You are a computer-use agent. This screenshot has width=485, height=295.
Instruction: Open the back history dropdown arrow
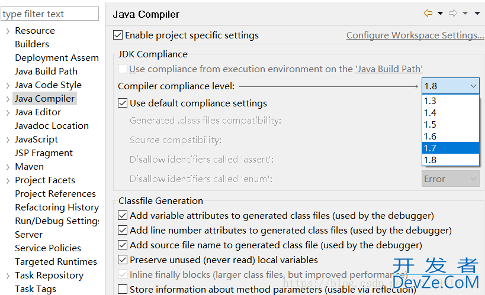(x=440, y=13)
